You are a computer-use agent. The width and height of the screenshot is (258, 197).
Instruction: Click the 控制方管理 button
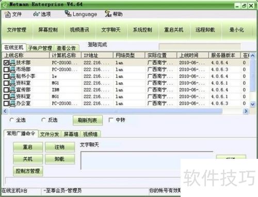coord(28,171)
